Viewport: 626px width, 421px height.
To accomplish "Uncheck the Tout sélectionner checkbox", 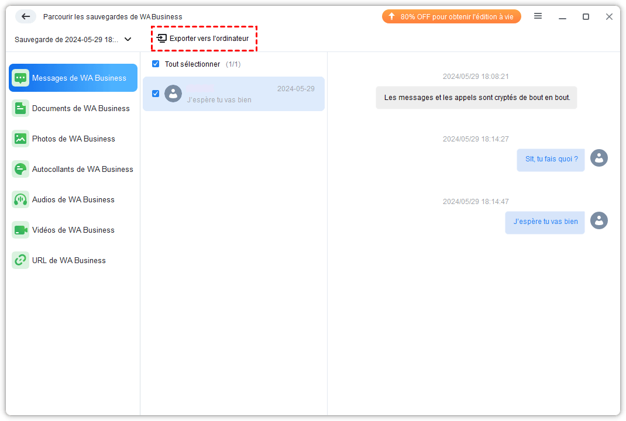I will tap(156, 64).
